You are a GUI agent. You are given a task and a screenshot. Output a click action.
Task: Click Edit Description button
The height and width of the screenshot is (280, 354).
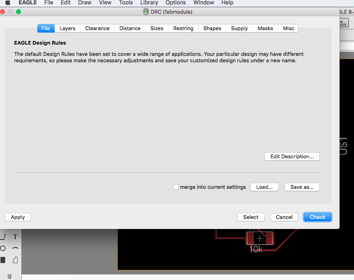point(292,157)
